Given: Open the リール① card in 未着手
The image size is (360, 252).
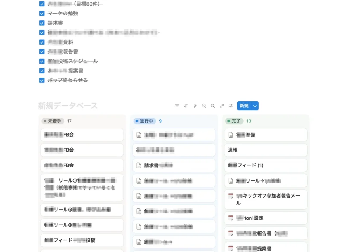Looking at the screenshot, I should (x=82, y=187).
